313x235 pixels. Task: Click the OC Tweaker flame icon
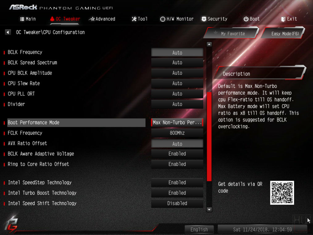pos(52,19)
